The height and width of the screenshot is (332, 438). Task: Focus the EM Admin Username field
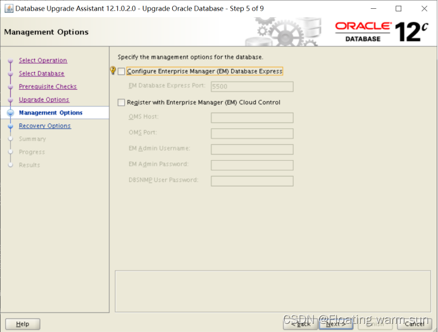coord(252,149)
